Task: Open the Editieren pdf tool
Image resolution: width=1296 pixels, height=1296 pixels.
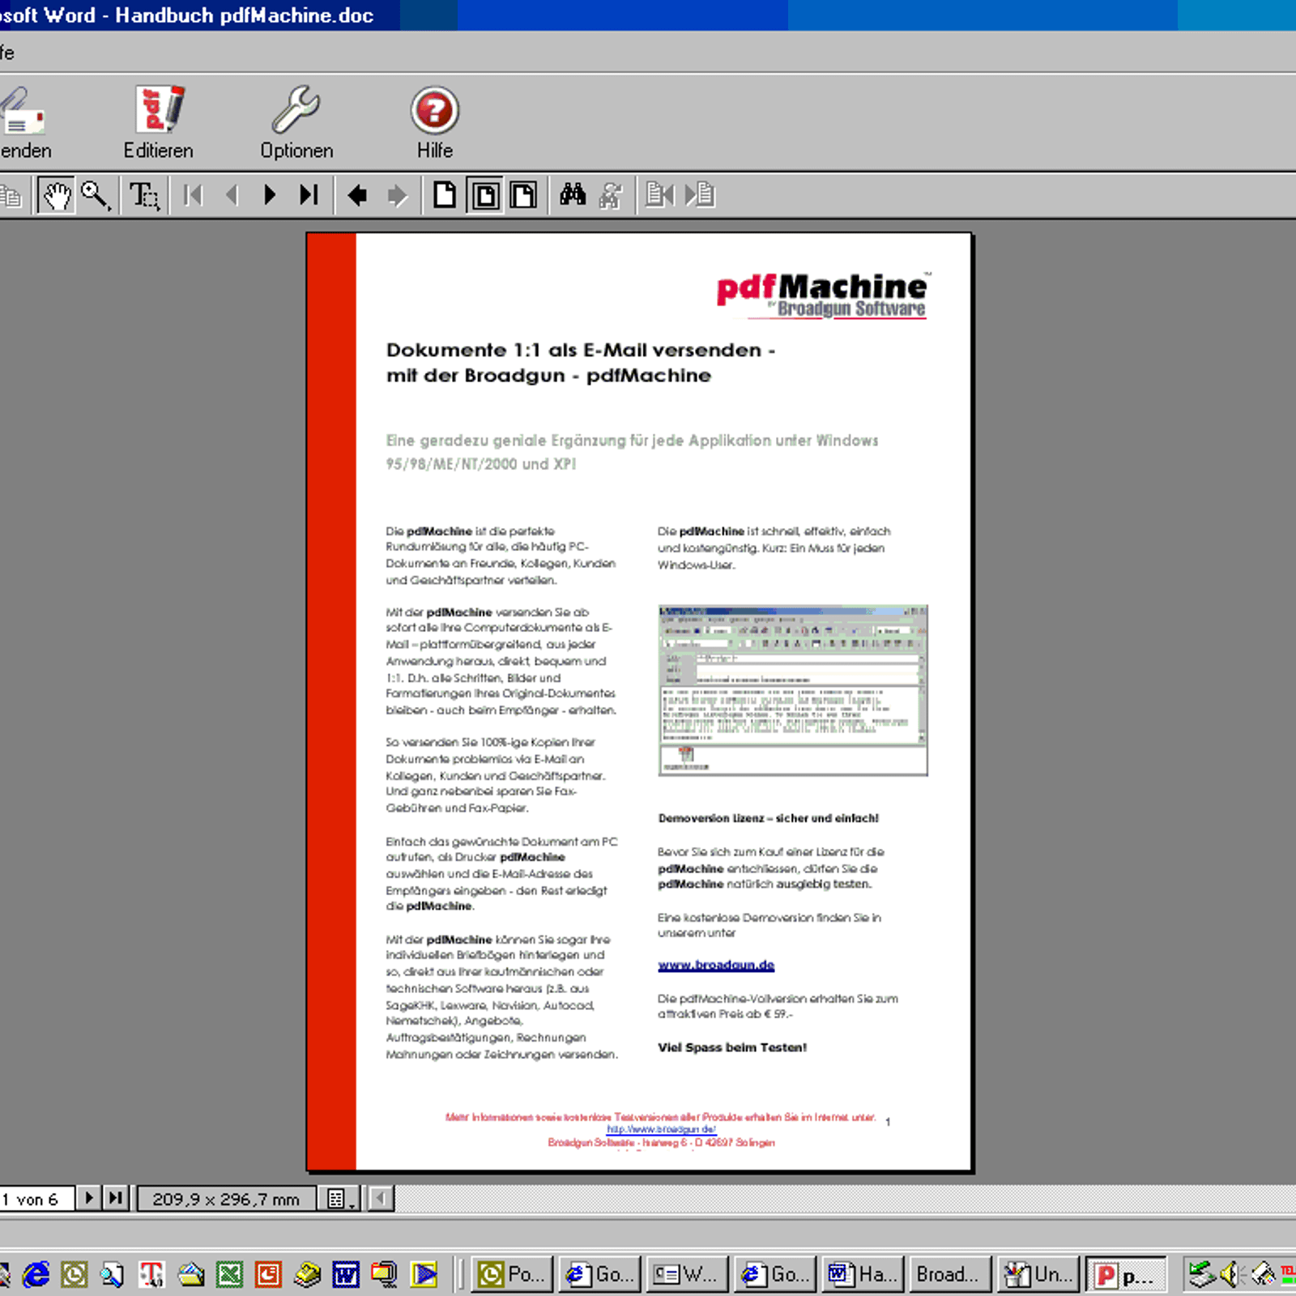Action: tap(159, 122)
